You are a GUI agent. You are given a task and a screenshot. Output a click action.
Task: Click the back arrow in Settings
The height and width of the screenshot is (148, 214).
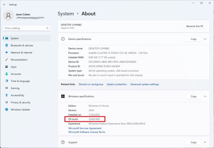[x=4, y=4]
